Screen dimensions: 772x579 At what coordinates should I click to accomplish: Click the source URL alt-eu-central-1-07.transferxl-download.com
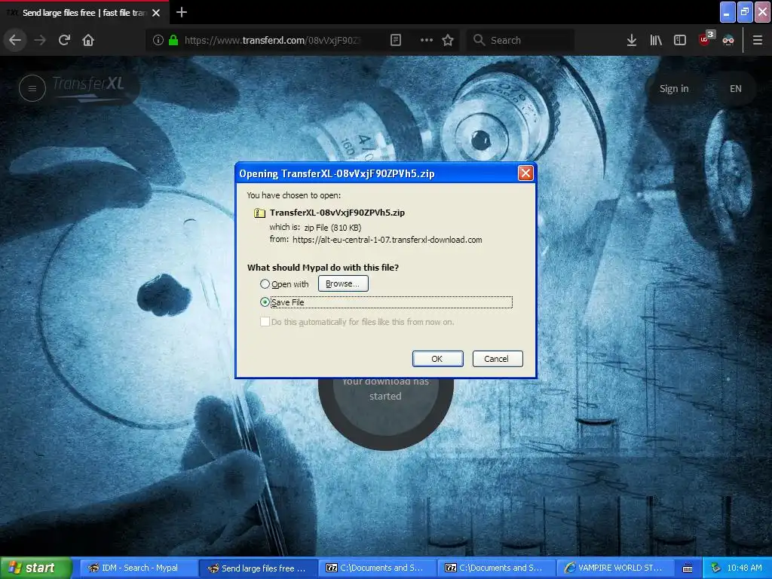pos(388,240)
